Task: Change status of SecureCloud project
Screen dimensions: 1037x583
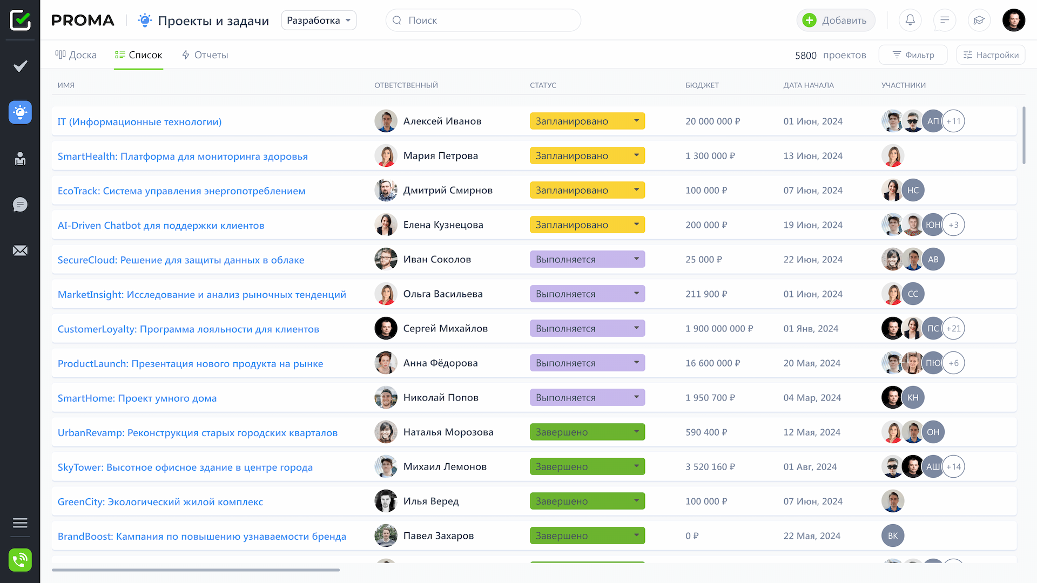Action: point(587,259)
